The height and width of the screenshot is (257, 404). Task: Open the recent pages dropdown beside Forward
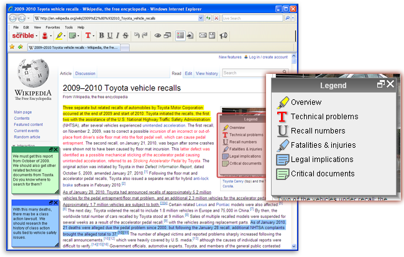pos(29,18)
